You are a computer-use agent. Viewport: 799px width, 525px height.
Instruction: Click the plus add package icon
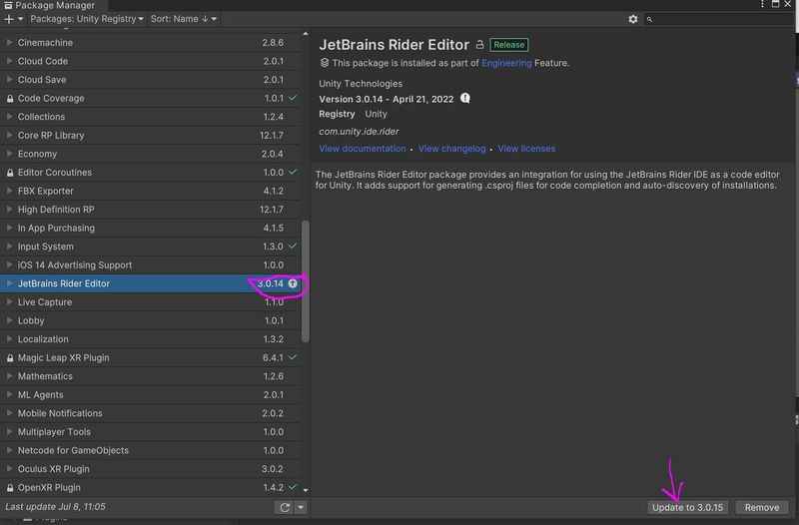click(x=9, y=19)
